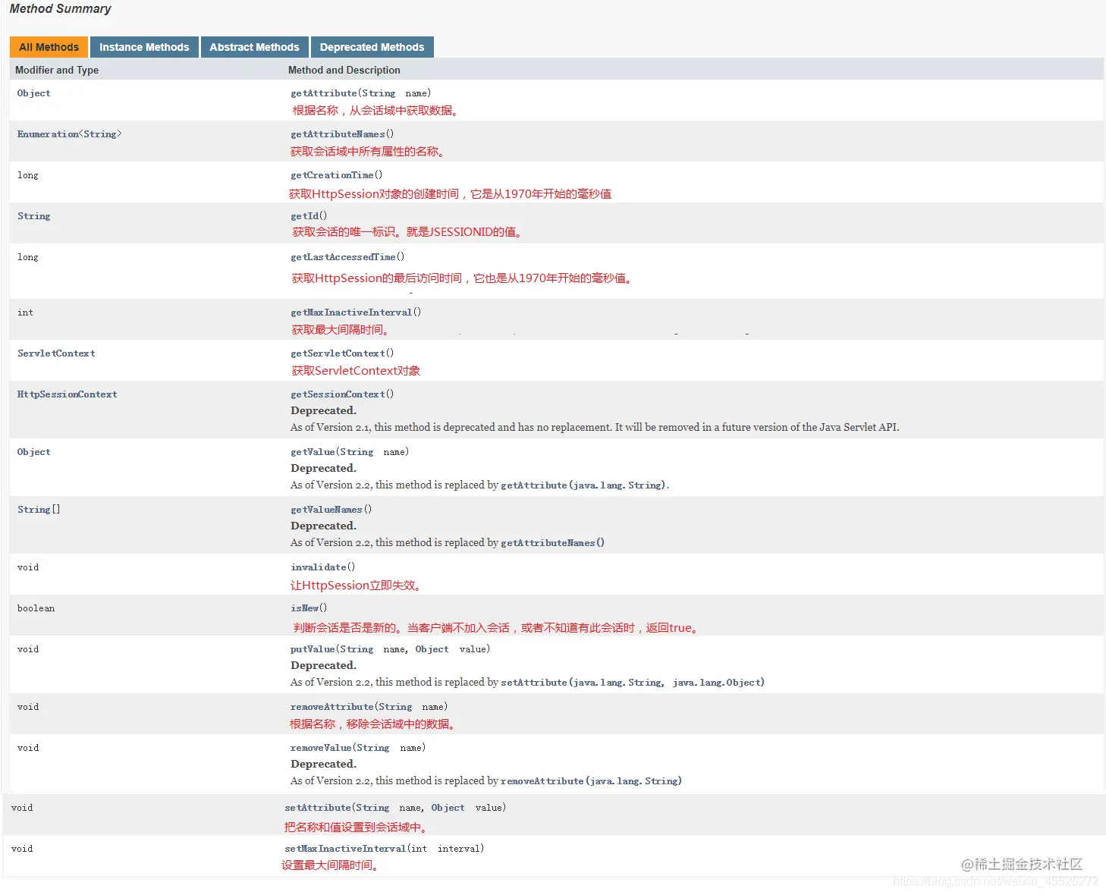Click the Method and Description column header

344,70
